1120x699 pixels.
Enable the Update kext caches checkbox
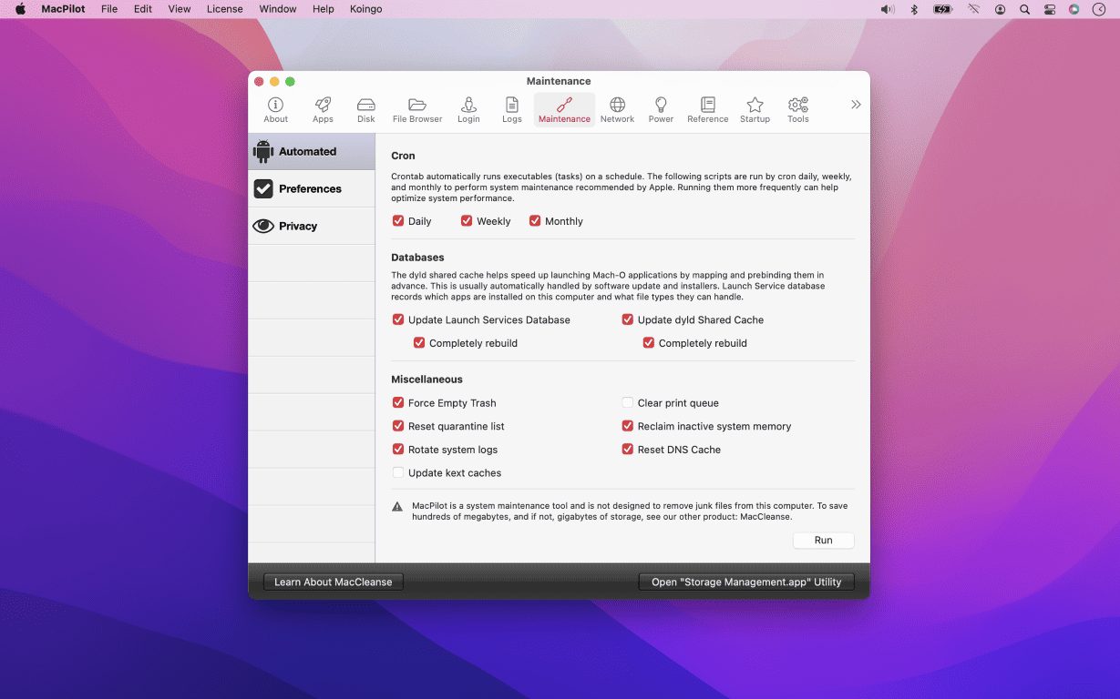coord(398,473)
